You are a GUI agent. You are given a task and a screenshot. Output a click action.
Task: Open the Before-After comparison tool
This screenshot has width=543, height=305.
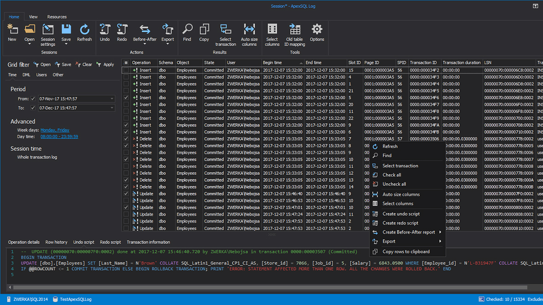coord(145,32)
